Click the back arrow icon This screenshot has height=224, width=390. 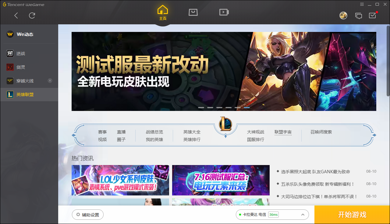(16, 16)
